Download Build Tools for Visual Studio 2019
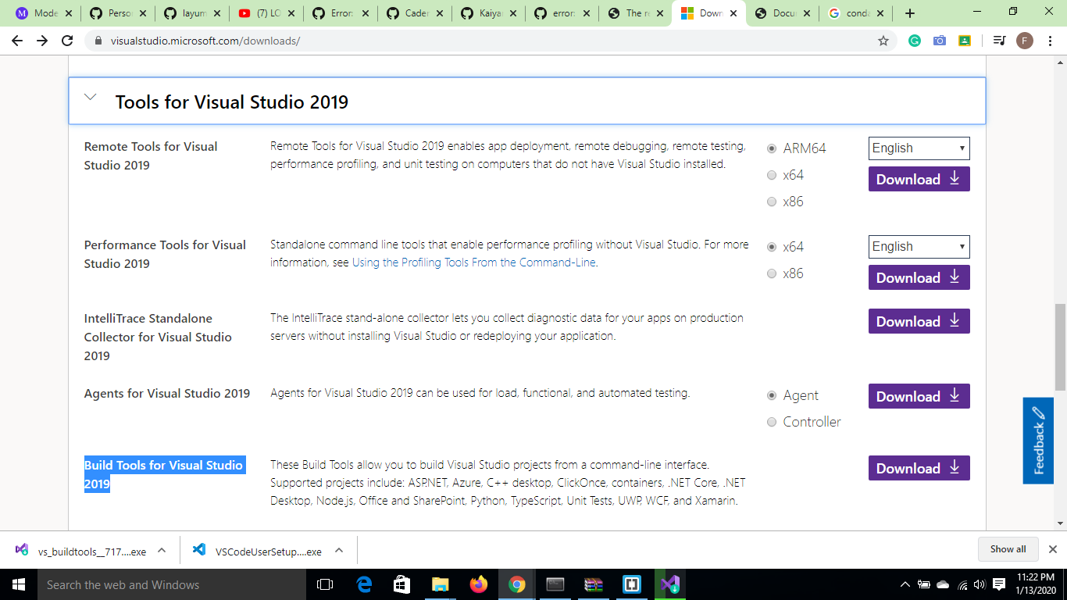 click(919, 468)
